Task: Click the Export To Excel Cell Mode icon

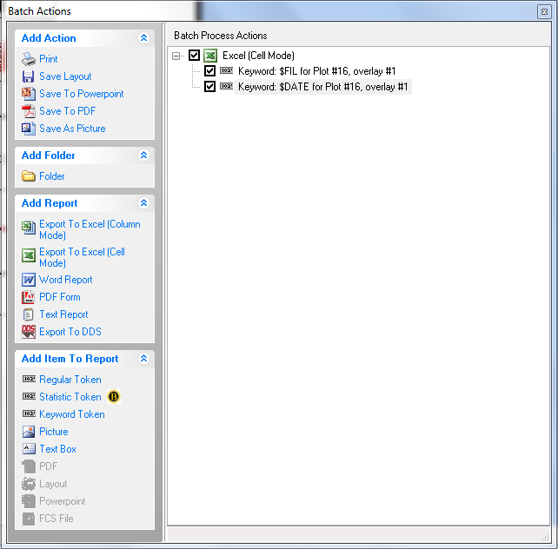Action: tap(29, 255)
